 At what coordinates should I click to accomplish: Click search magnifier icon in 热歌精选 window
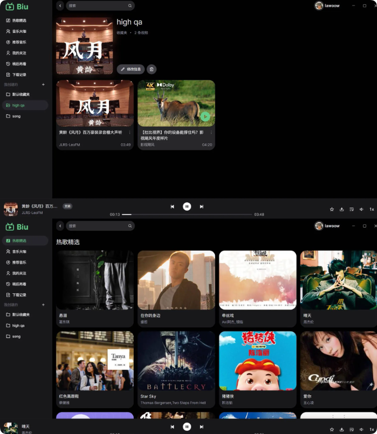click(x=130, y=226)
